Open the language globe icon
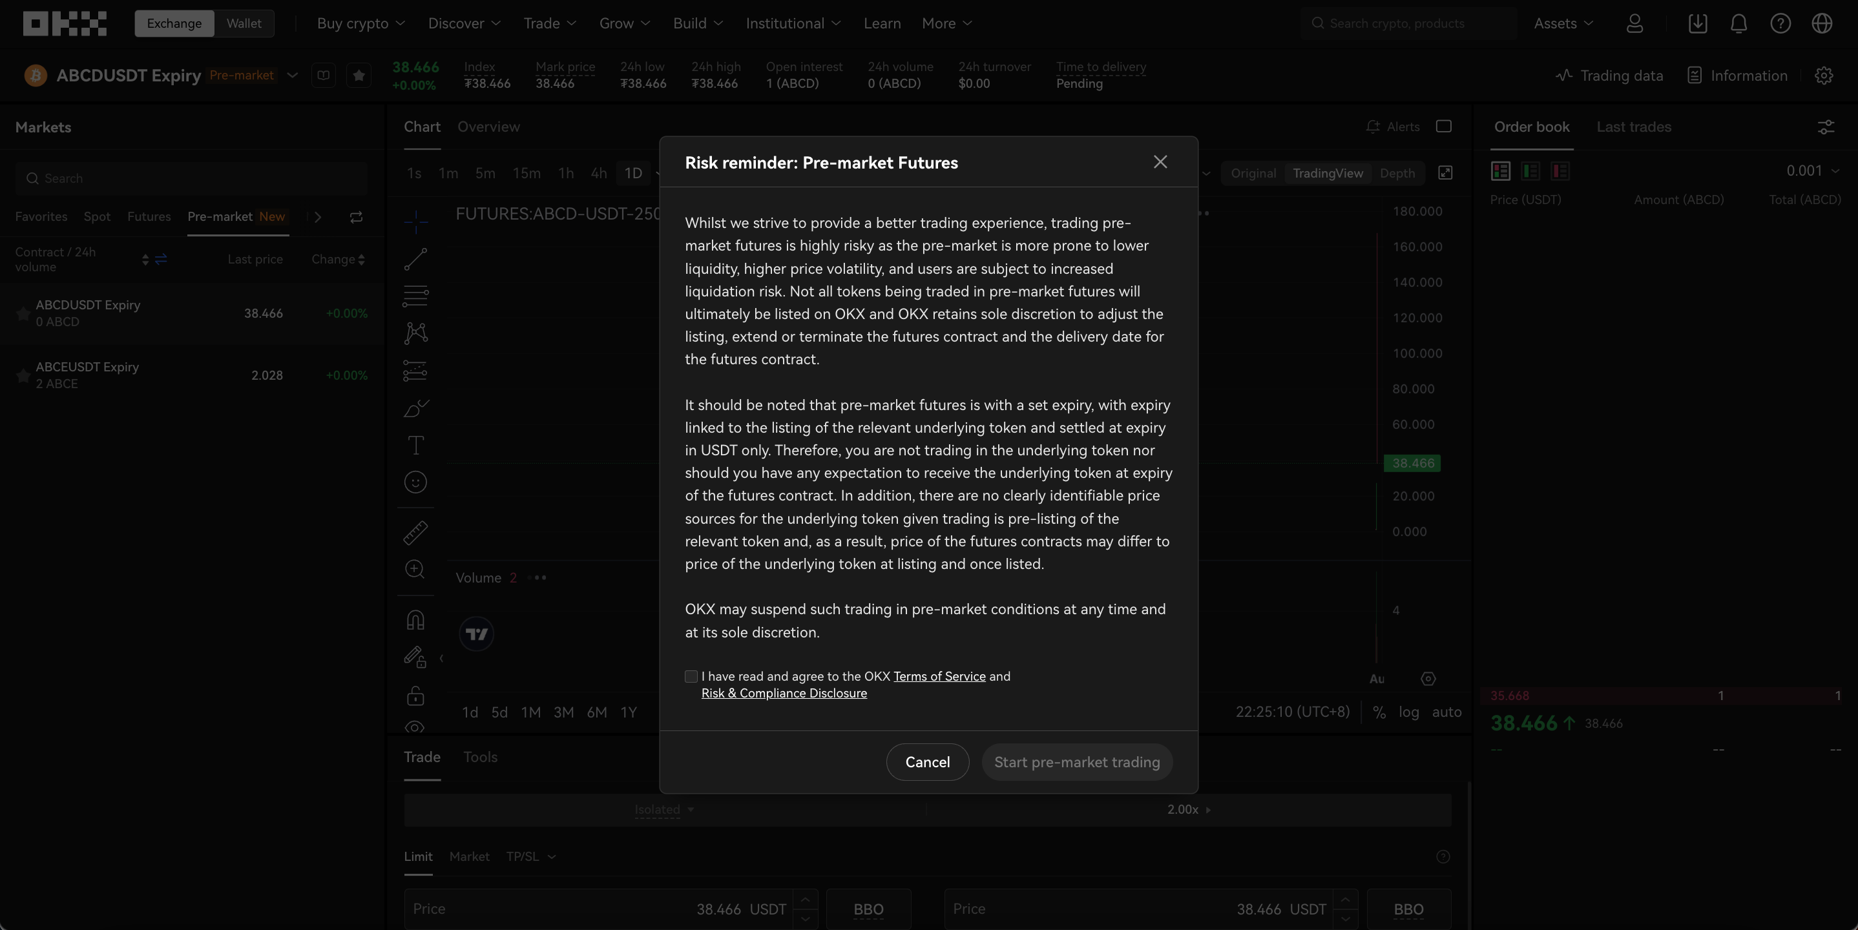 (x=1822, y=23)
